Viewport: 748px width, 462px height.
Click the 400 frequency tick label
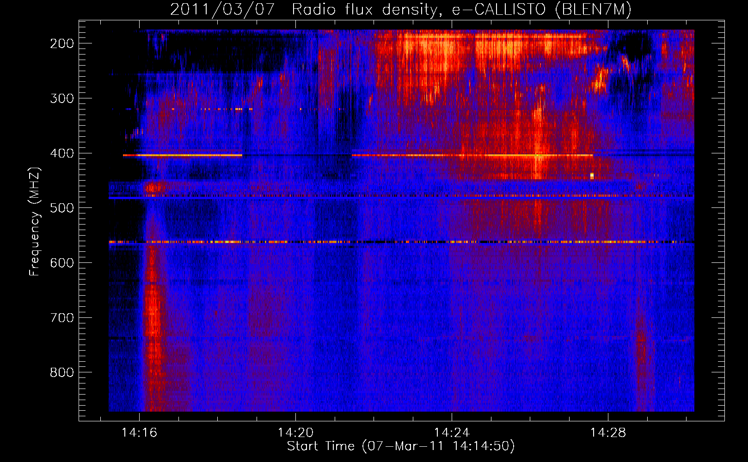point(62,153)
